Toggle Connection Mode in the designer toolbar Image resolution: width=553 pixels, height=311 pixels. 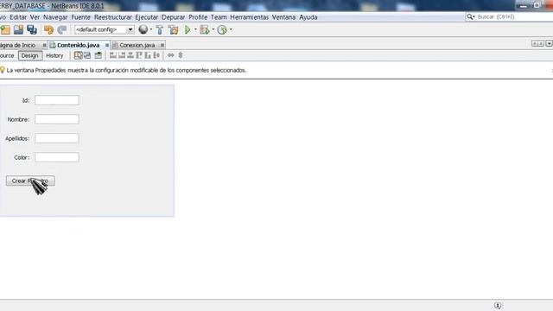click(87, 55)
